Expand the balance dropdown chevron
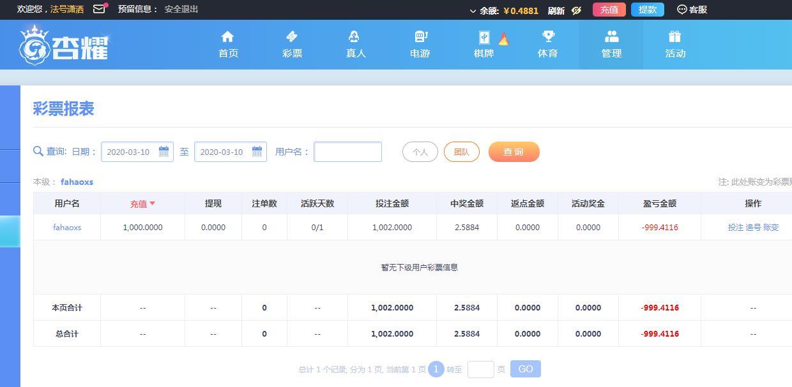 473,11
